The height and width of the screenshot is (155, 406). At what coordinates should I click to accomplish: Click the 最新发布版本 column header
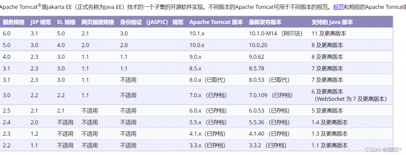265,22
